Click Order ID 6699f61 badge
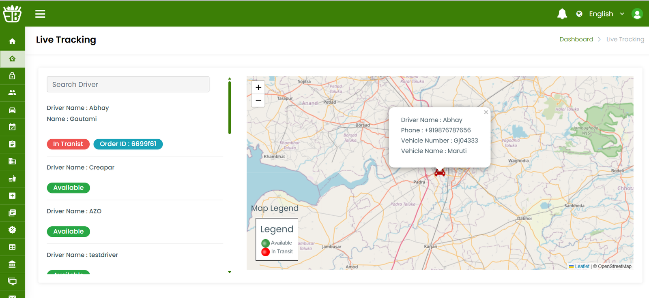649x298 pixels. click(x=128, y=144)
